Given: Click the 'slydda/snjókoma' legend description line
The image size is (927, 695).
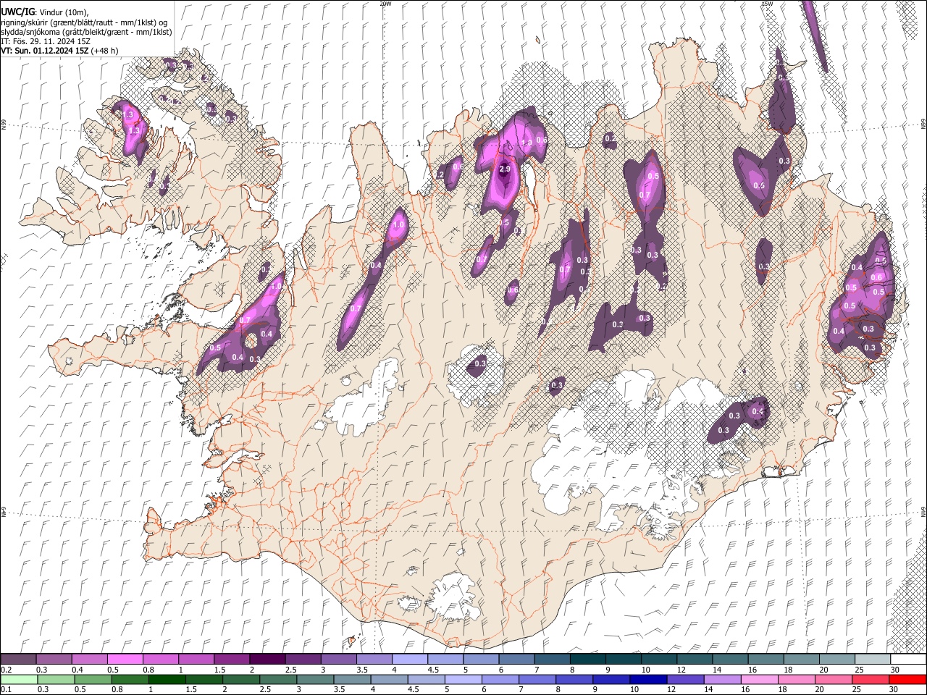Looking at the screenshot, I should [86, 32].
